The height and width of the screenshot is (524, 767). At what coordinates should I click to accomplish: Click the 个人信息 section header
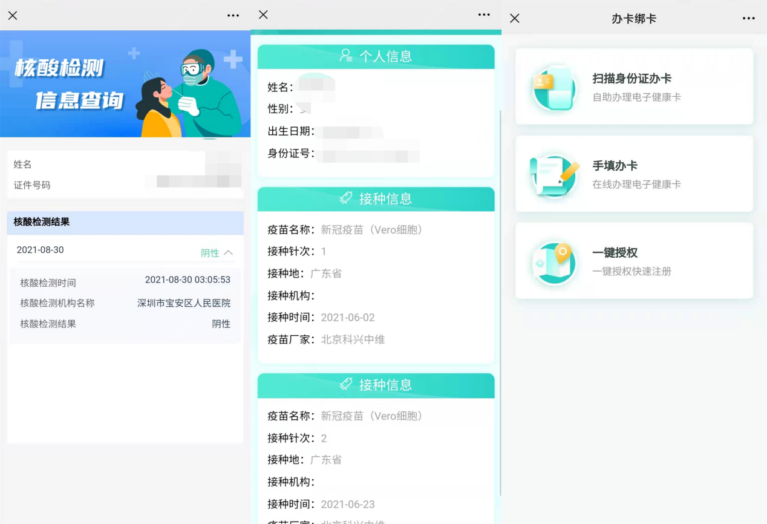[x=376, y=56]
